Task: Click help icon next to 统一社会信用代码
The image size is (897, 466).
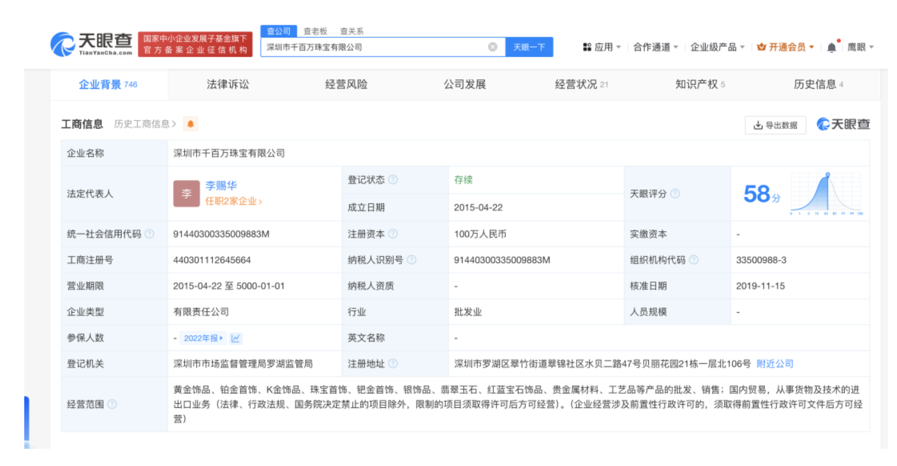Action: (x=149, y=234)
